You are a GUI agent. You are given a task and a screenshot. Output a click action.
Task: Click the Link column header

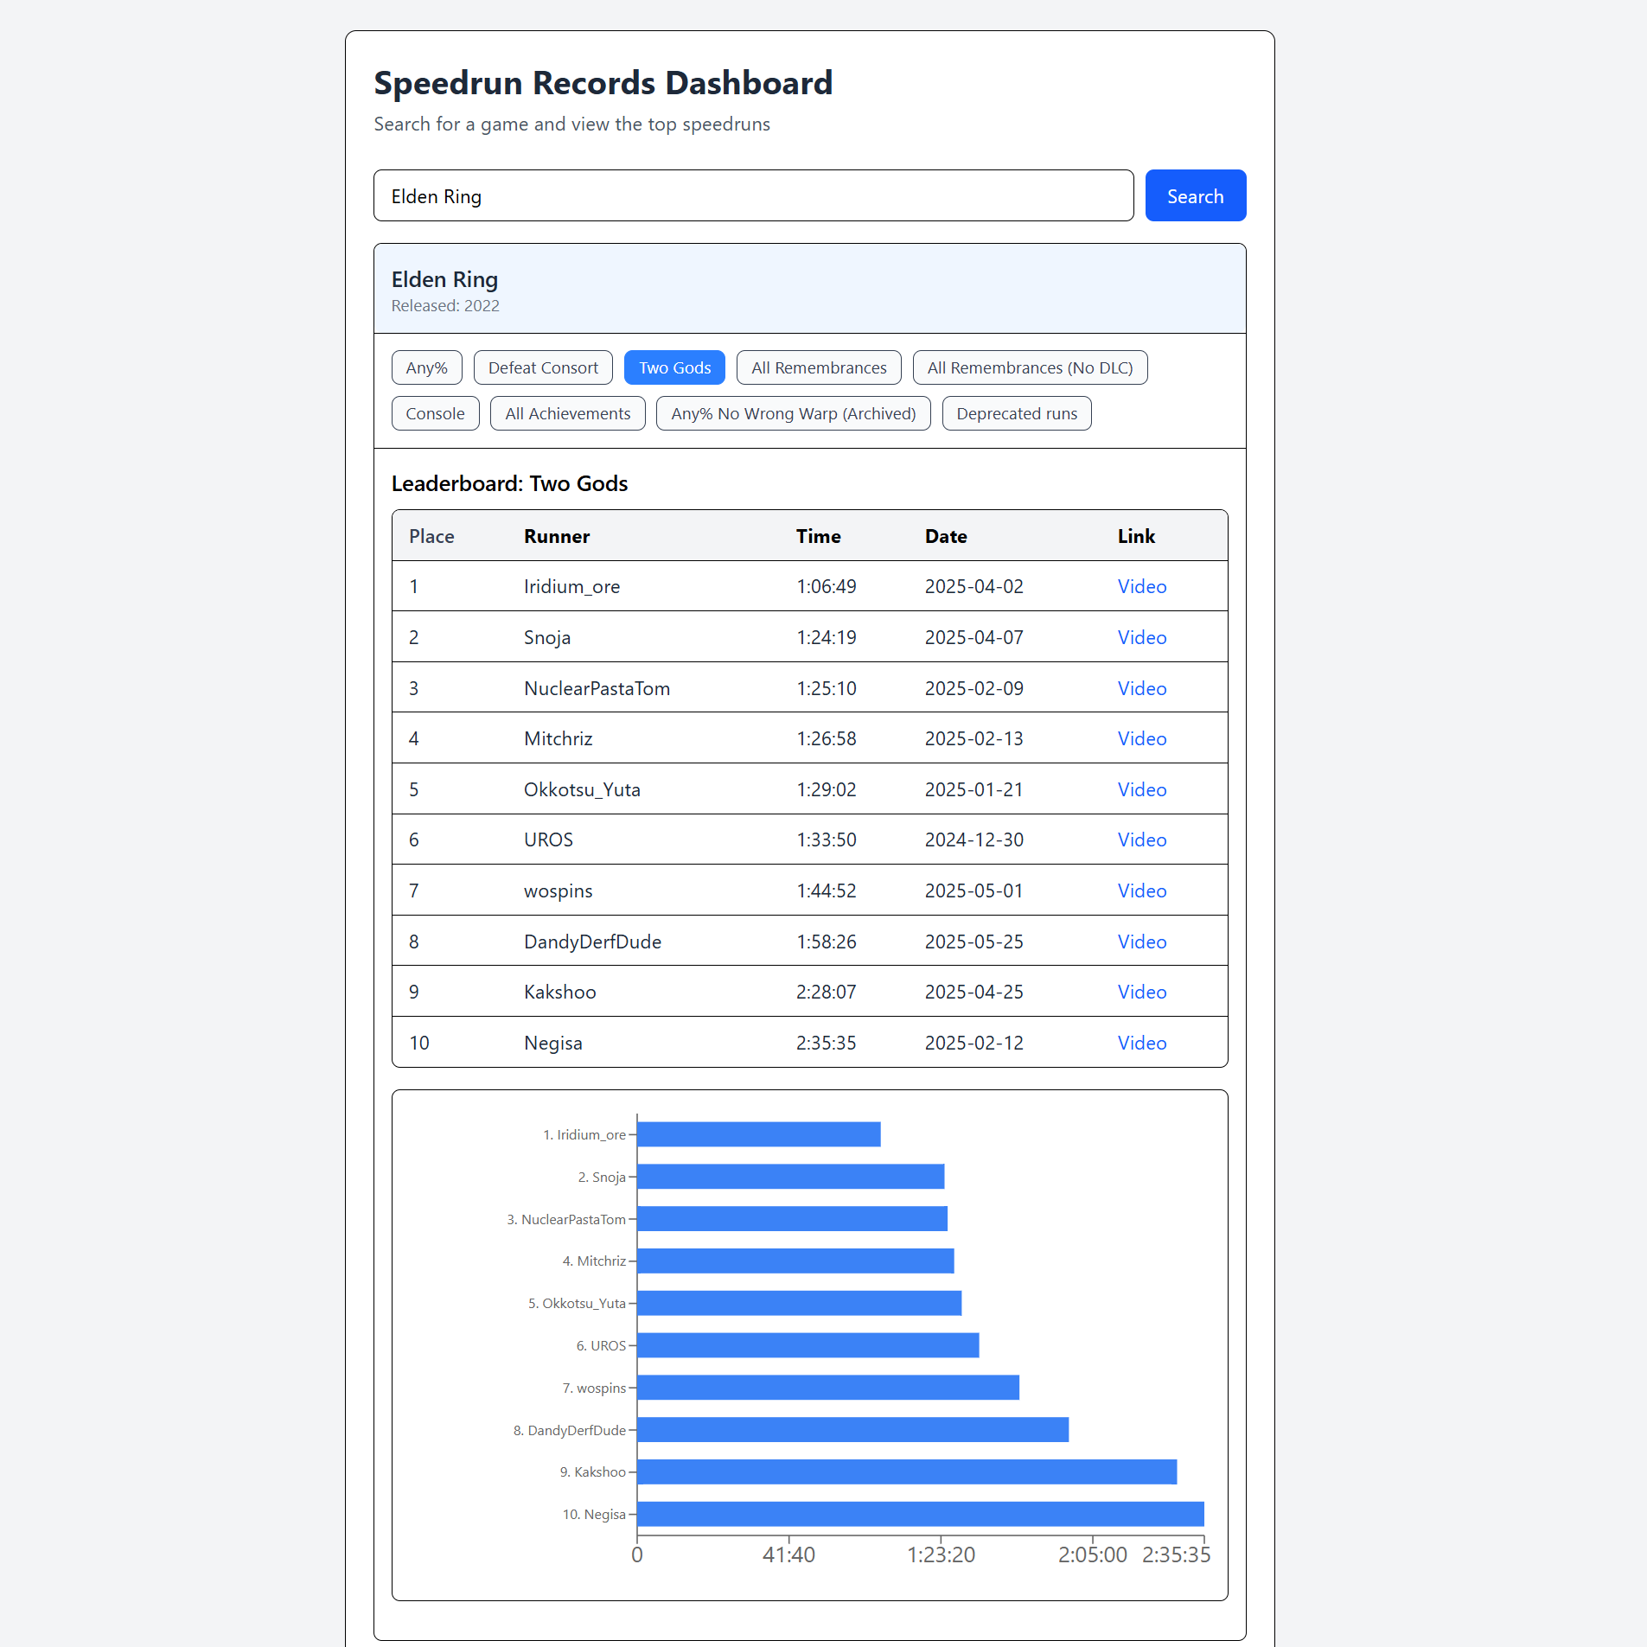tap(1136, 536)
